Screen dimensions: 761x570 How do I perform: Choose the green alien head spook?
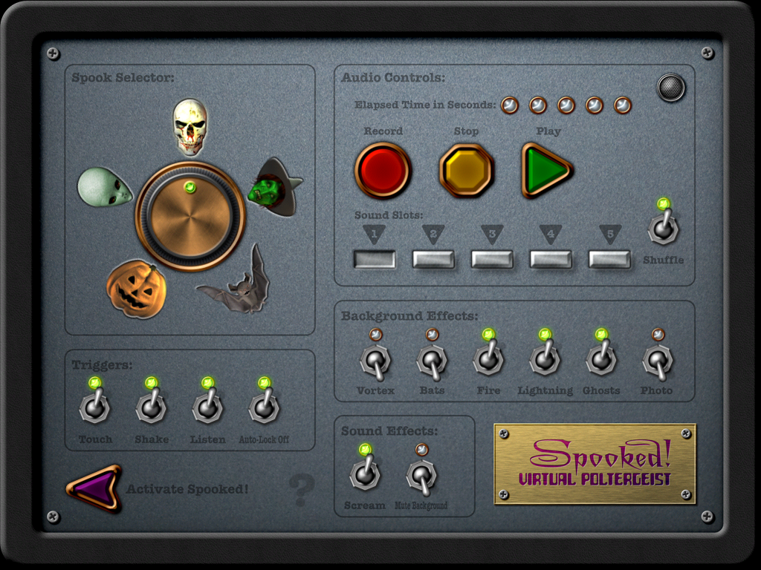(x=104, y=187)
